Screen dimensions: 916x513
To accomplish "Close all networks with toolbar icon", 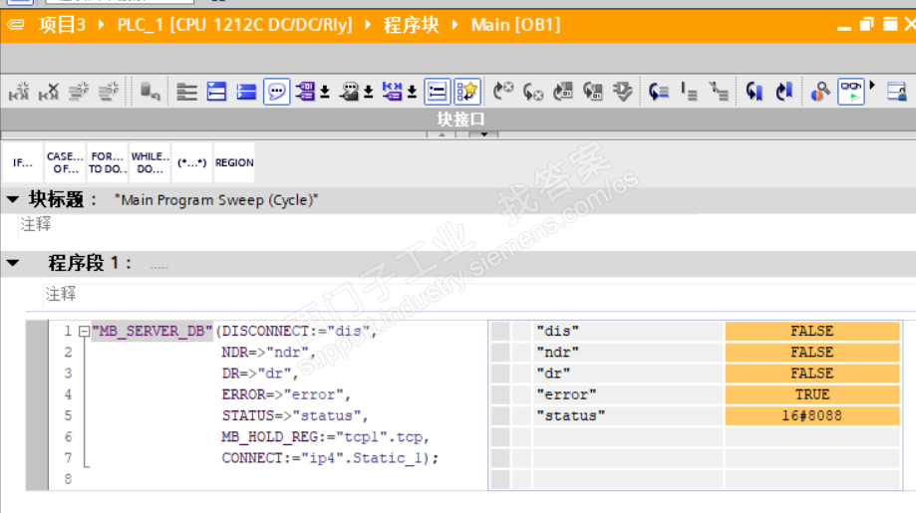I will [246, 92].
